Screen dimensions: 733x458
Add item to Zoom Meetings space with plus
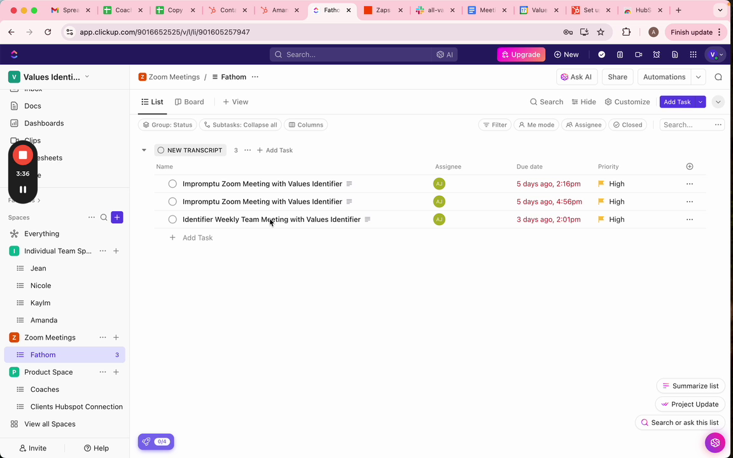click(x=116, y=337)
